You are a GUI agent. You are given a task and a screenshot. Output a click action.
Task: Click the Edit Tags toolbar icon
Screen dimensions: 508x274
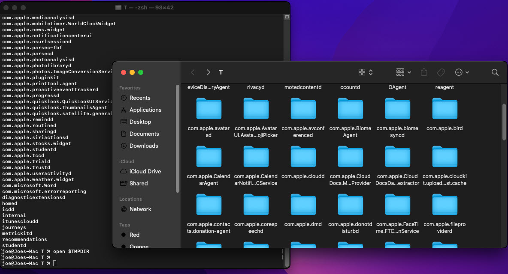click(440, 72)
